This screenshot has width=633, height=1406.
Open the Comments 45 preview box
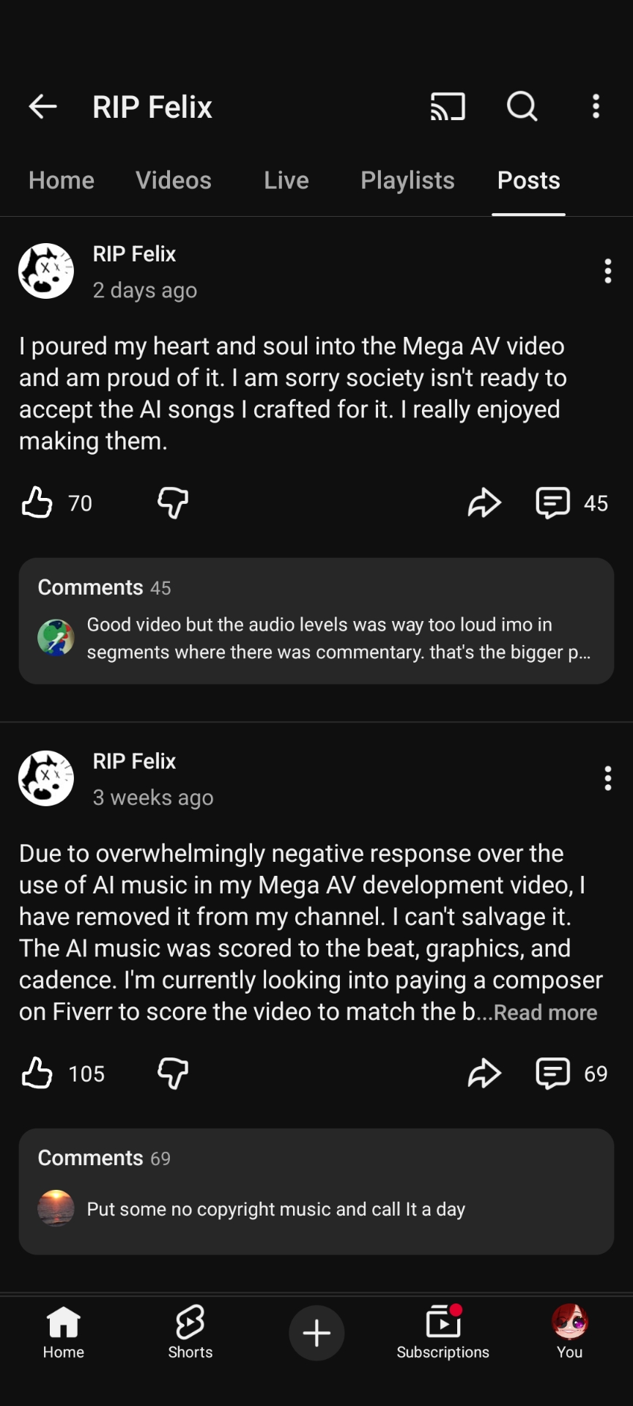coord(316,621)
